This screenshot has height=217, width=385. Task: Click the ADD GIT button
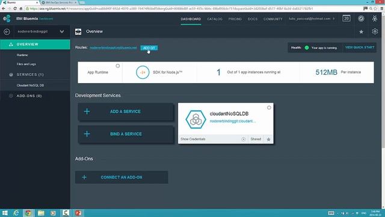pos(149,48)
